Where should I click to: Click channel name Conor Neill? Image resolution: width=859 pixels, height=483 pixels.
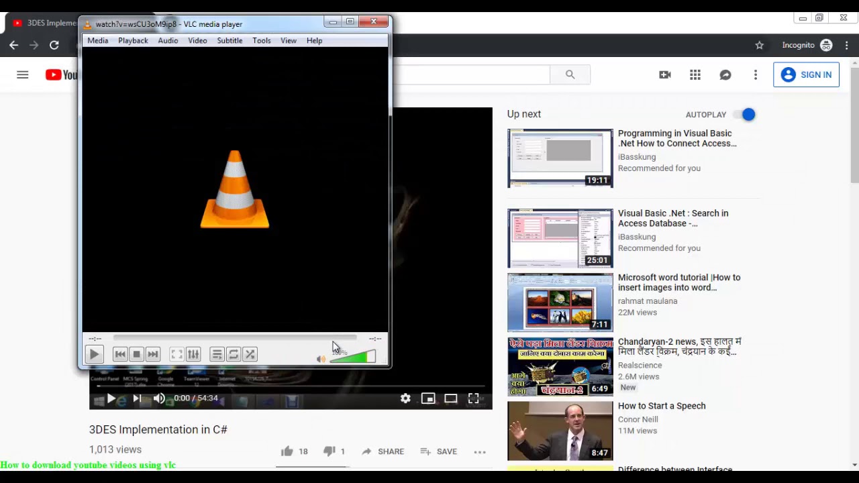(638, 419)
